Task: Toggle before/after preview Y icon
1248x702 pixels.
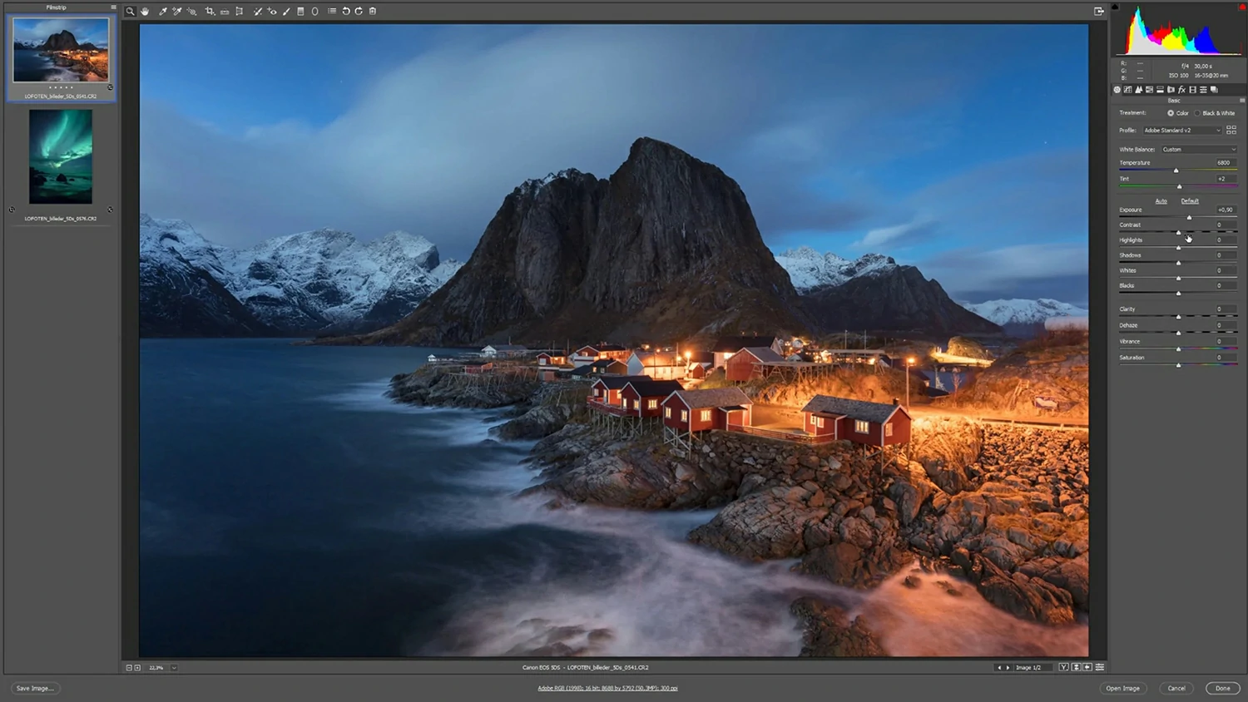Action: [1063, 667]
